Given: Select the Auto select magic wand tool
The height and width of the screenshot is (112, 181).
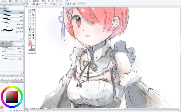Looking at the screenshot, I should (x=33, y=18).
